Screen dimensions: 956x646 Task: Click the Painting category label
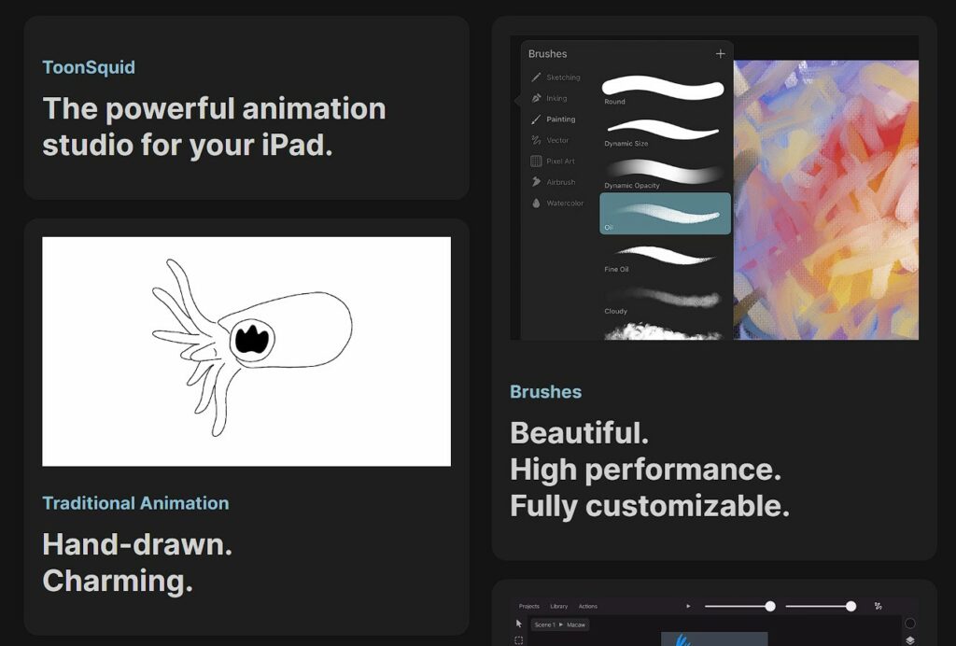tap(561, 119)
